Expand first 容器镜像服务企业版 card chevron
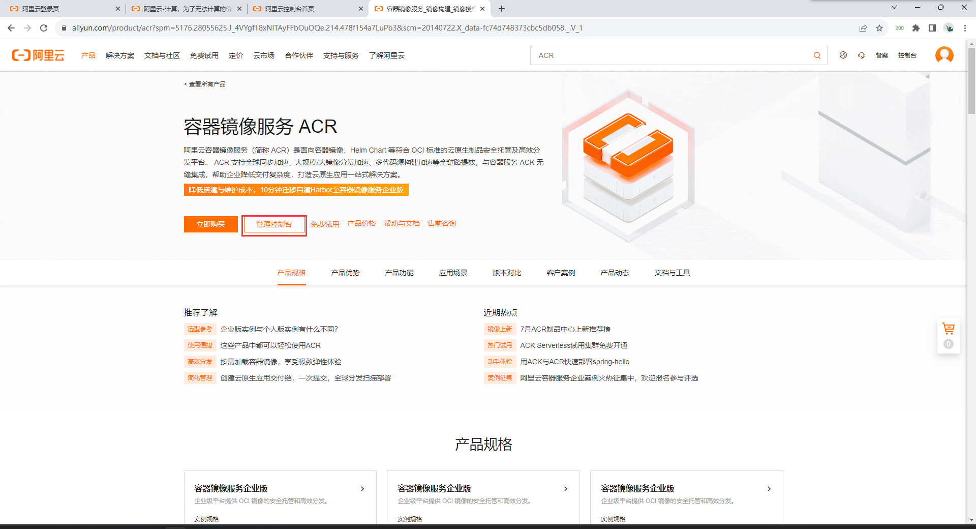 362,489
